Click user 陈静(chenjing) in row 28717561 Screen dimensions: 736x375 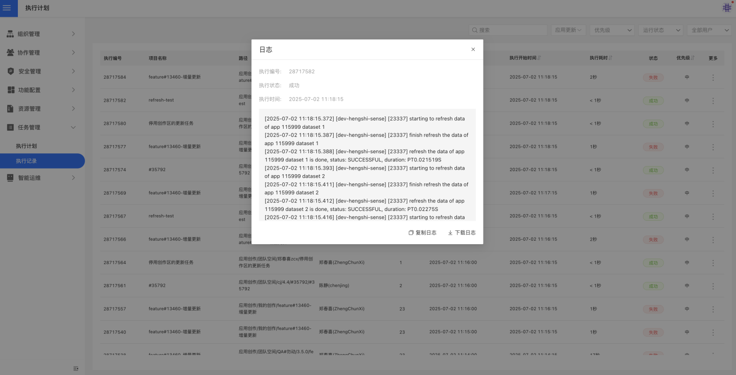(x=334, y=286)
